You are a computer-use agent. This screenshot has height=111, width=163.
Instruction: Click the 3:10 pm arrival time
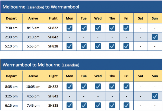point(33,37)
